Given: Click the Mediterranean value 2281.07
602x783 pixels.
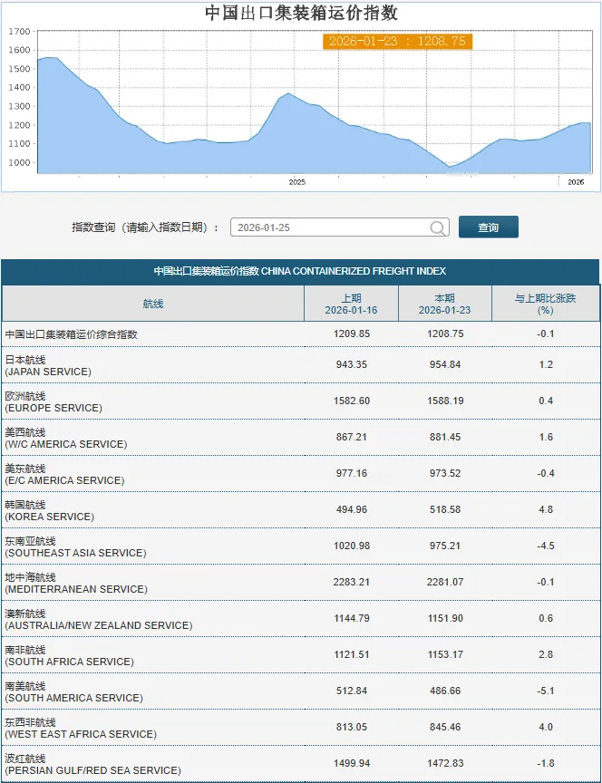Looking at the screenshot, I should (x=445, y=582).
